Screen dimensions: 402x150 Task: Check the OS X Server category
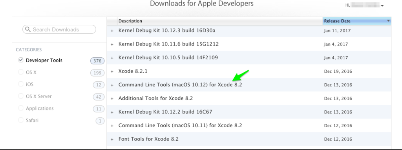[x=21, y=96]
